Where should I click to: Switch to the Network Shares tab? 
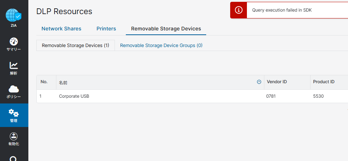point(61,29)
